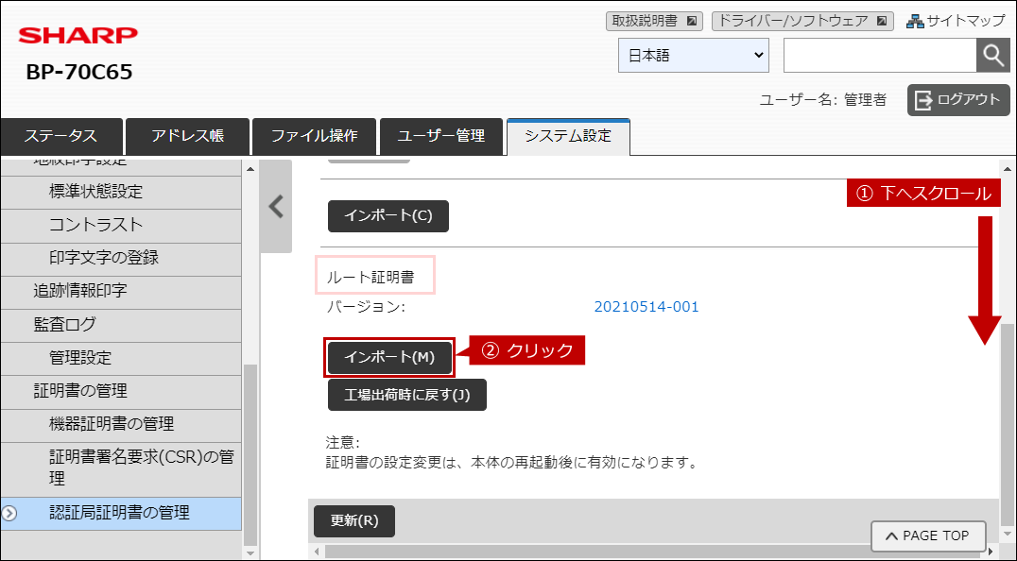The height and width of the screenshot is (561, 1017).
Task: Click the SHARP logo
Action: [x=78, y=35]
